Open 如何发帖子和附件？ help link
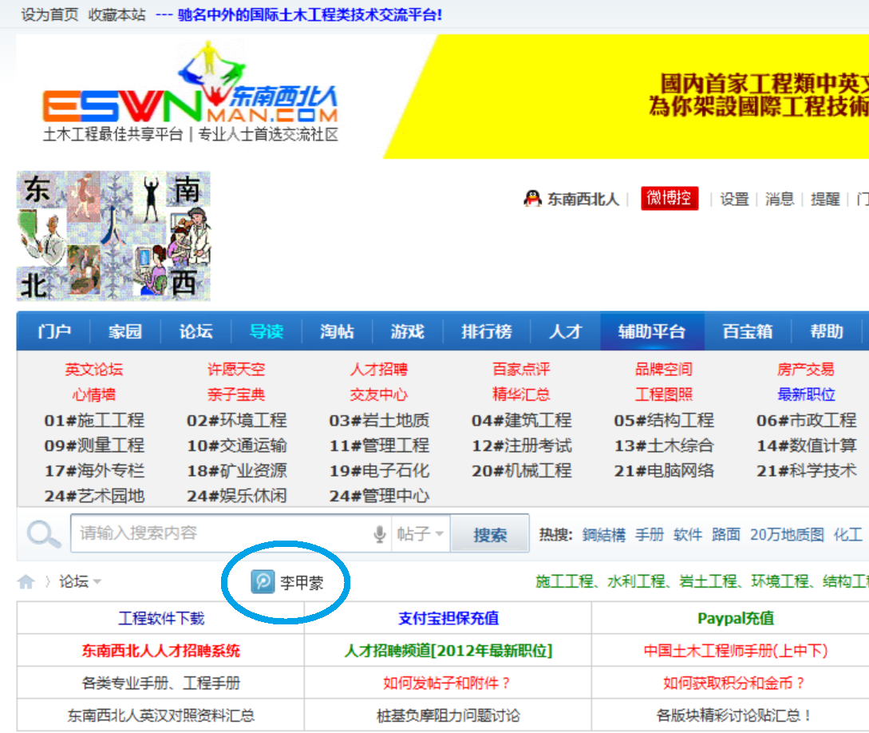 coord(447,683)
